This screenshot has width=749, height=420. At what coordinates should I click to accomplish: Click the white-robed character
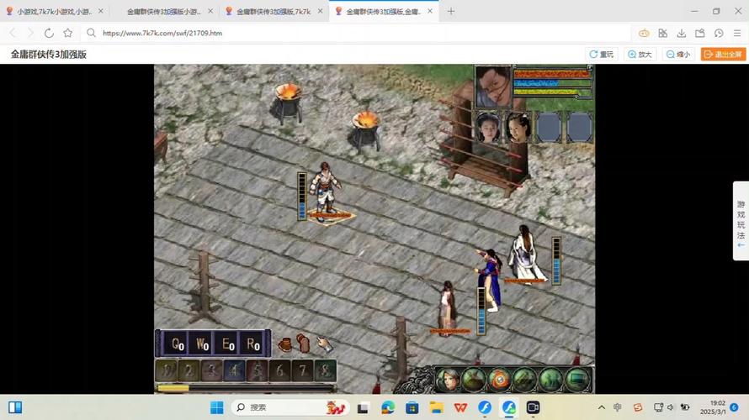(525, 253)
